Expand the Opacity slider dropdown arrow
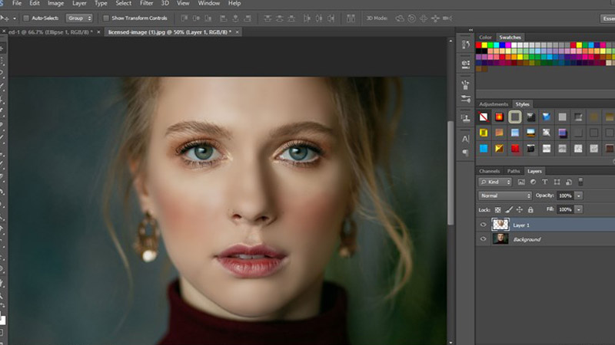The image size is (615, 345). (x=579, y=195)
